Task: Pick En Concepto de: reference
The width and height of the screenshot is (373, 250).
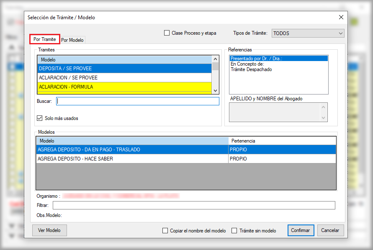Action: tap(247, 64)
